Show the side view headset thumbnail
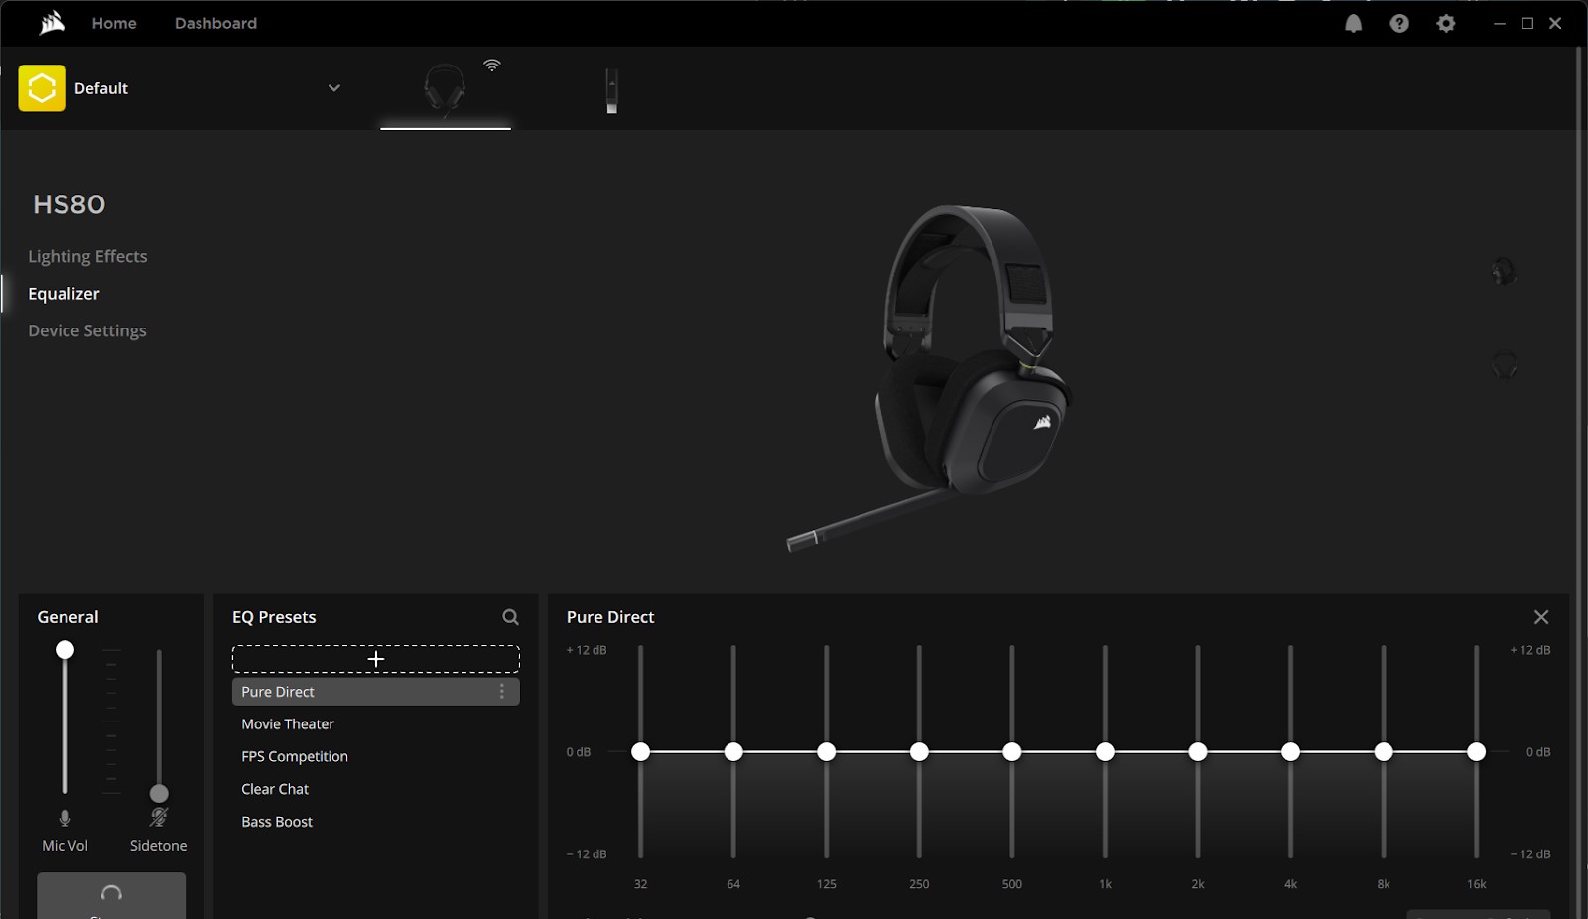The image size is (1588, 919). [x=1504, y=271]
